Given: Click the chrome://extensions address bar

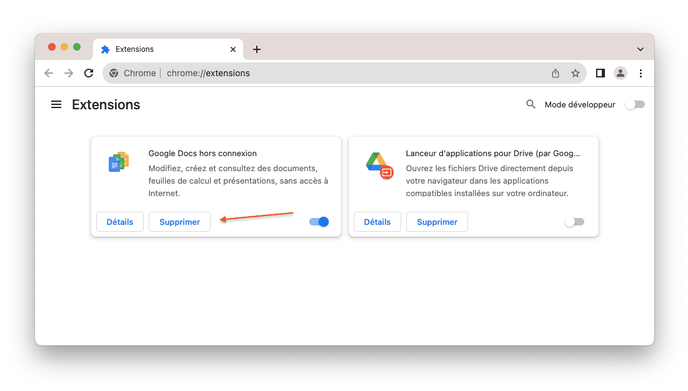Looking at the screenshot, I should 344,73.
